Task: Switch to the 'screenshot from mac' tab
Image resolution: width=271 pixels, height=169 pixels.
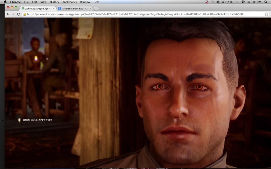Action: (74, 9)
